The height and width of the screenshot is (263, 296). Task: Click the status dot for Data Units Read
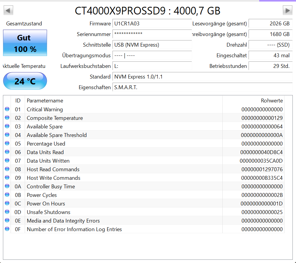pyautogui.click(x=7, y=152)
